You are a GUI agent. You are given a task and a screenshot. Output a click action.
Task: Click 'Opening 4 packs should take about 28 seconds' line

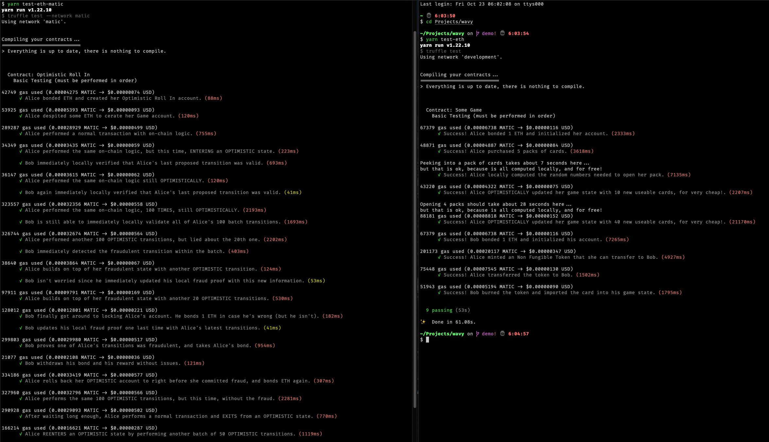click(x=496, y=204)
